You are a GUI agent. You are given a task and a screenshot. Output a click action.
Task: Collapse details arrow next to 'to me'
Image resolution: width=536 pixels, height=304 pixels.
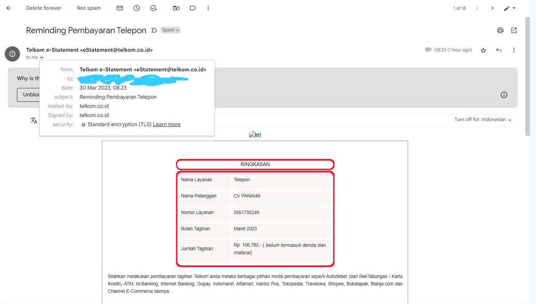pos(42,58)
